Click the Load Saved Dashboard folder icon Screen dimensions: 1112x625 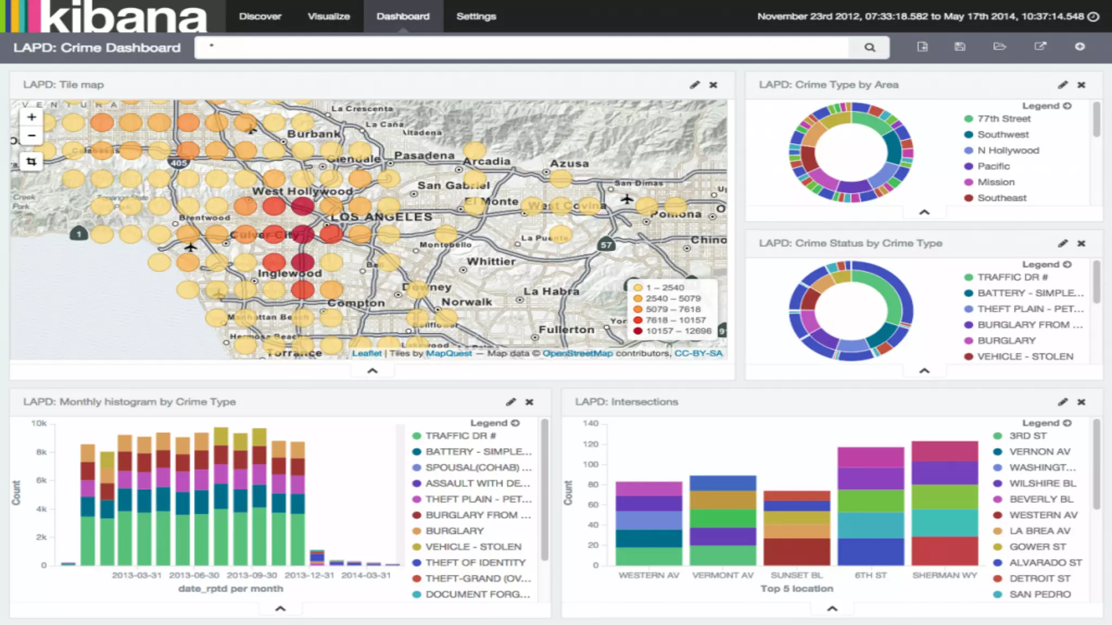1000,47
